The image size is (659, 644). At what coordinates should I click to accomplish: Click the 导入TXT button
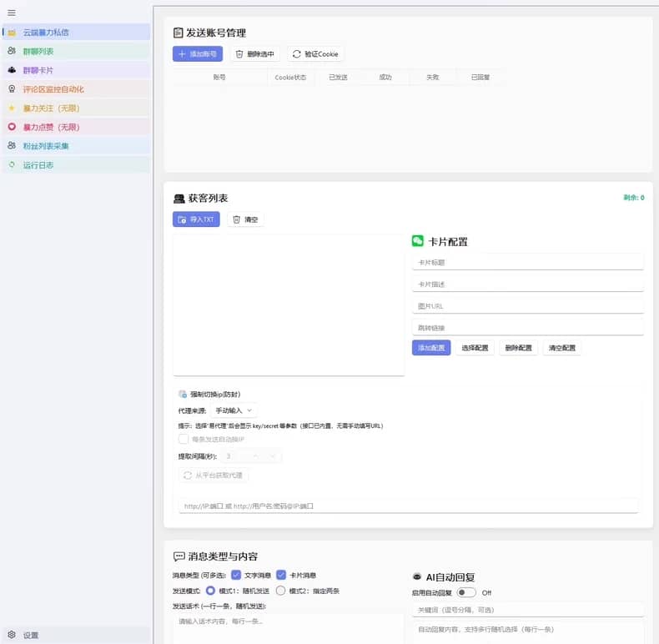pos(196,219)
